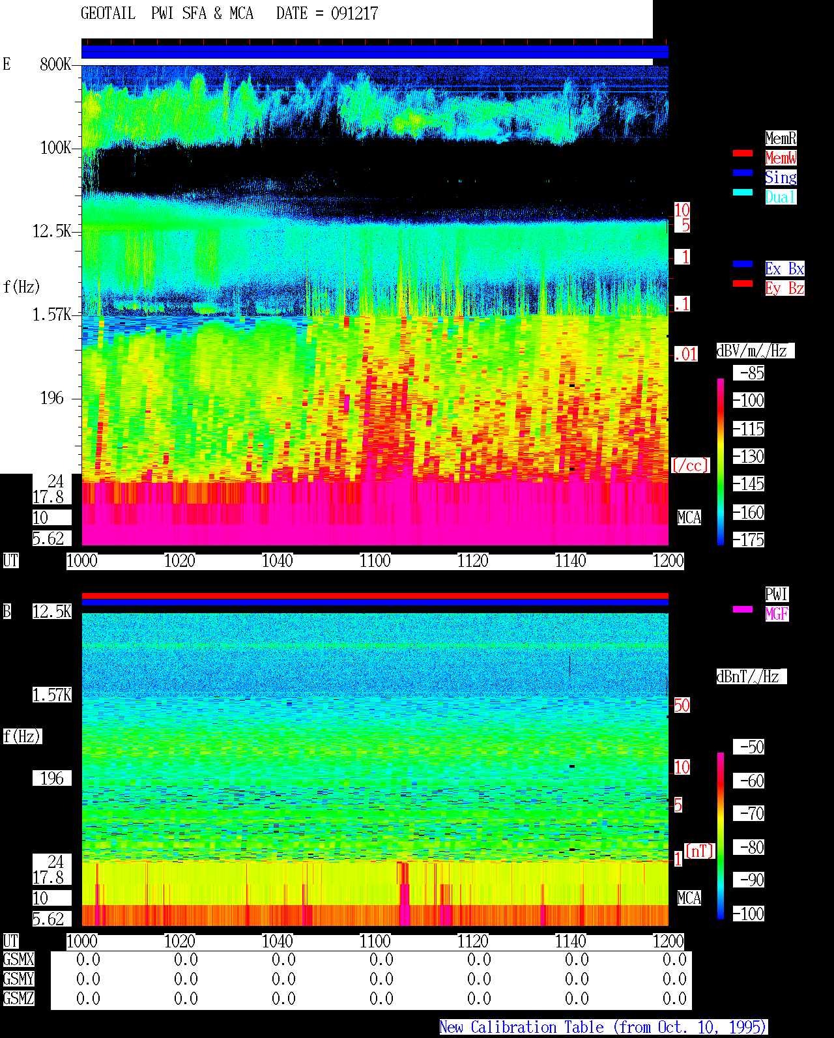Screen dimensions: 834x1038
Task: Click the [nT] axis label on B panel
Action: [x=700, y=851]
